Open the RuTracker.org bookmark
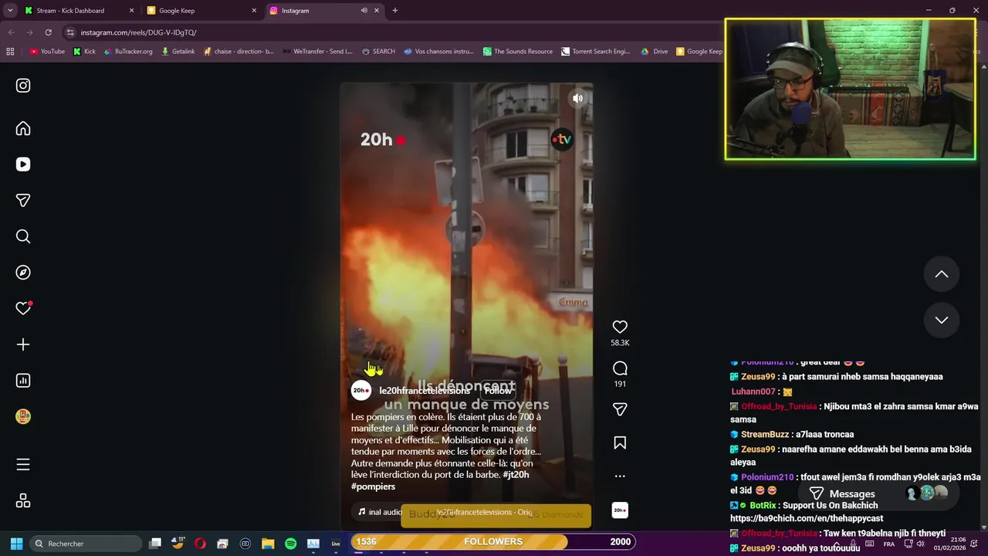 tap(127, 52)
